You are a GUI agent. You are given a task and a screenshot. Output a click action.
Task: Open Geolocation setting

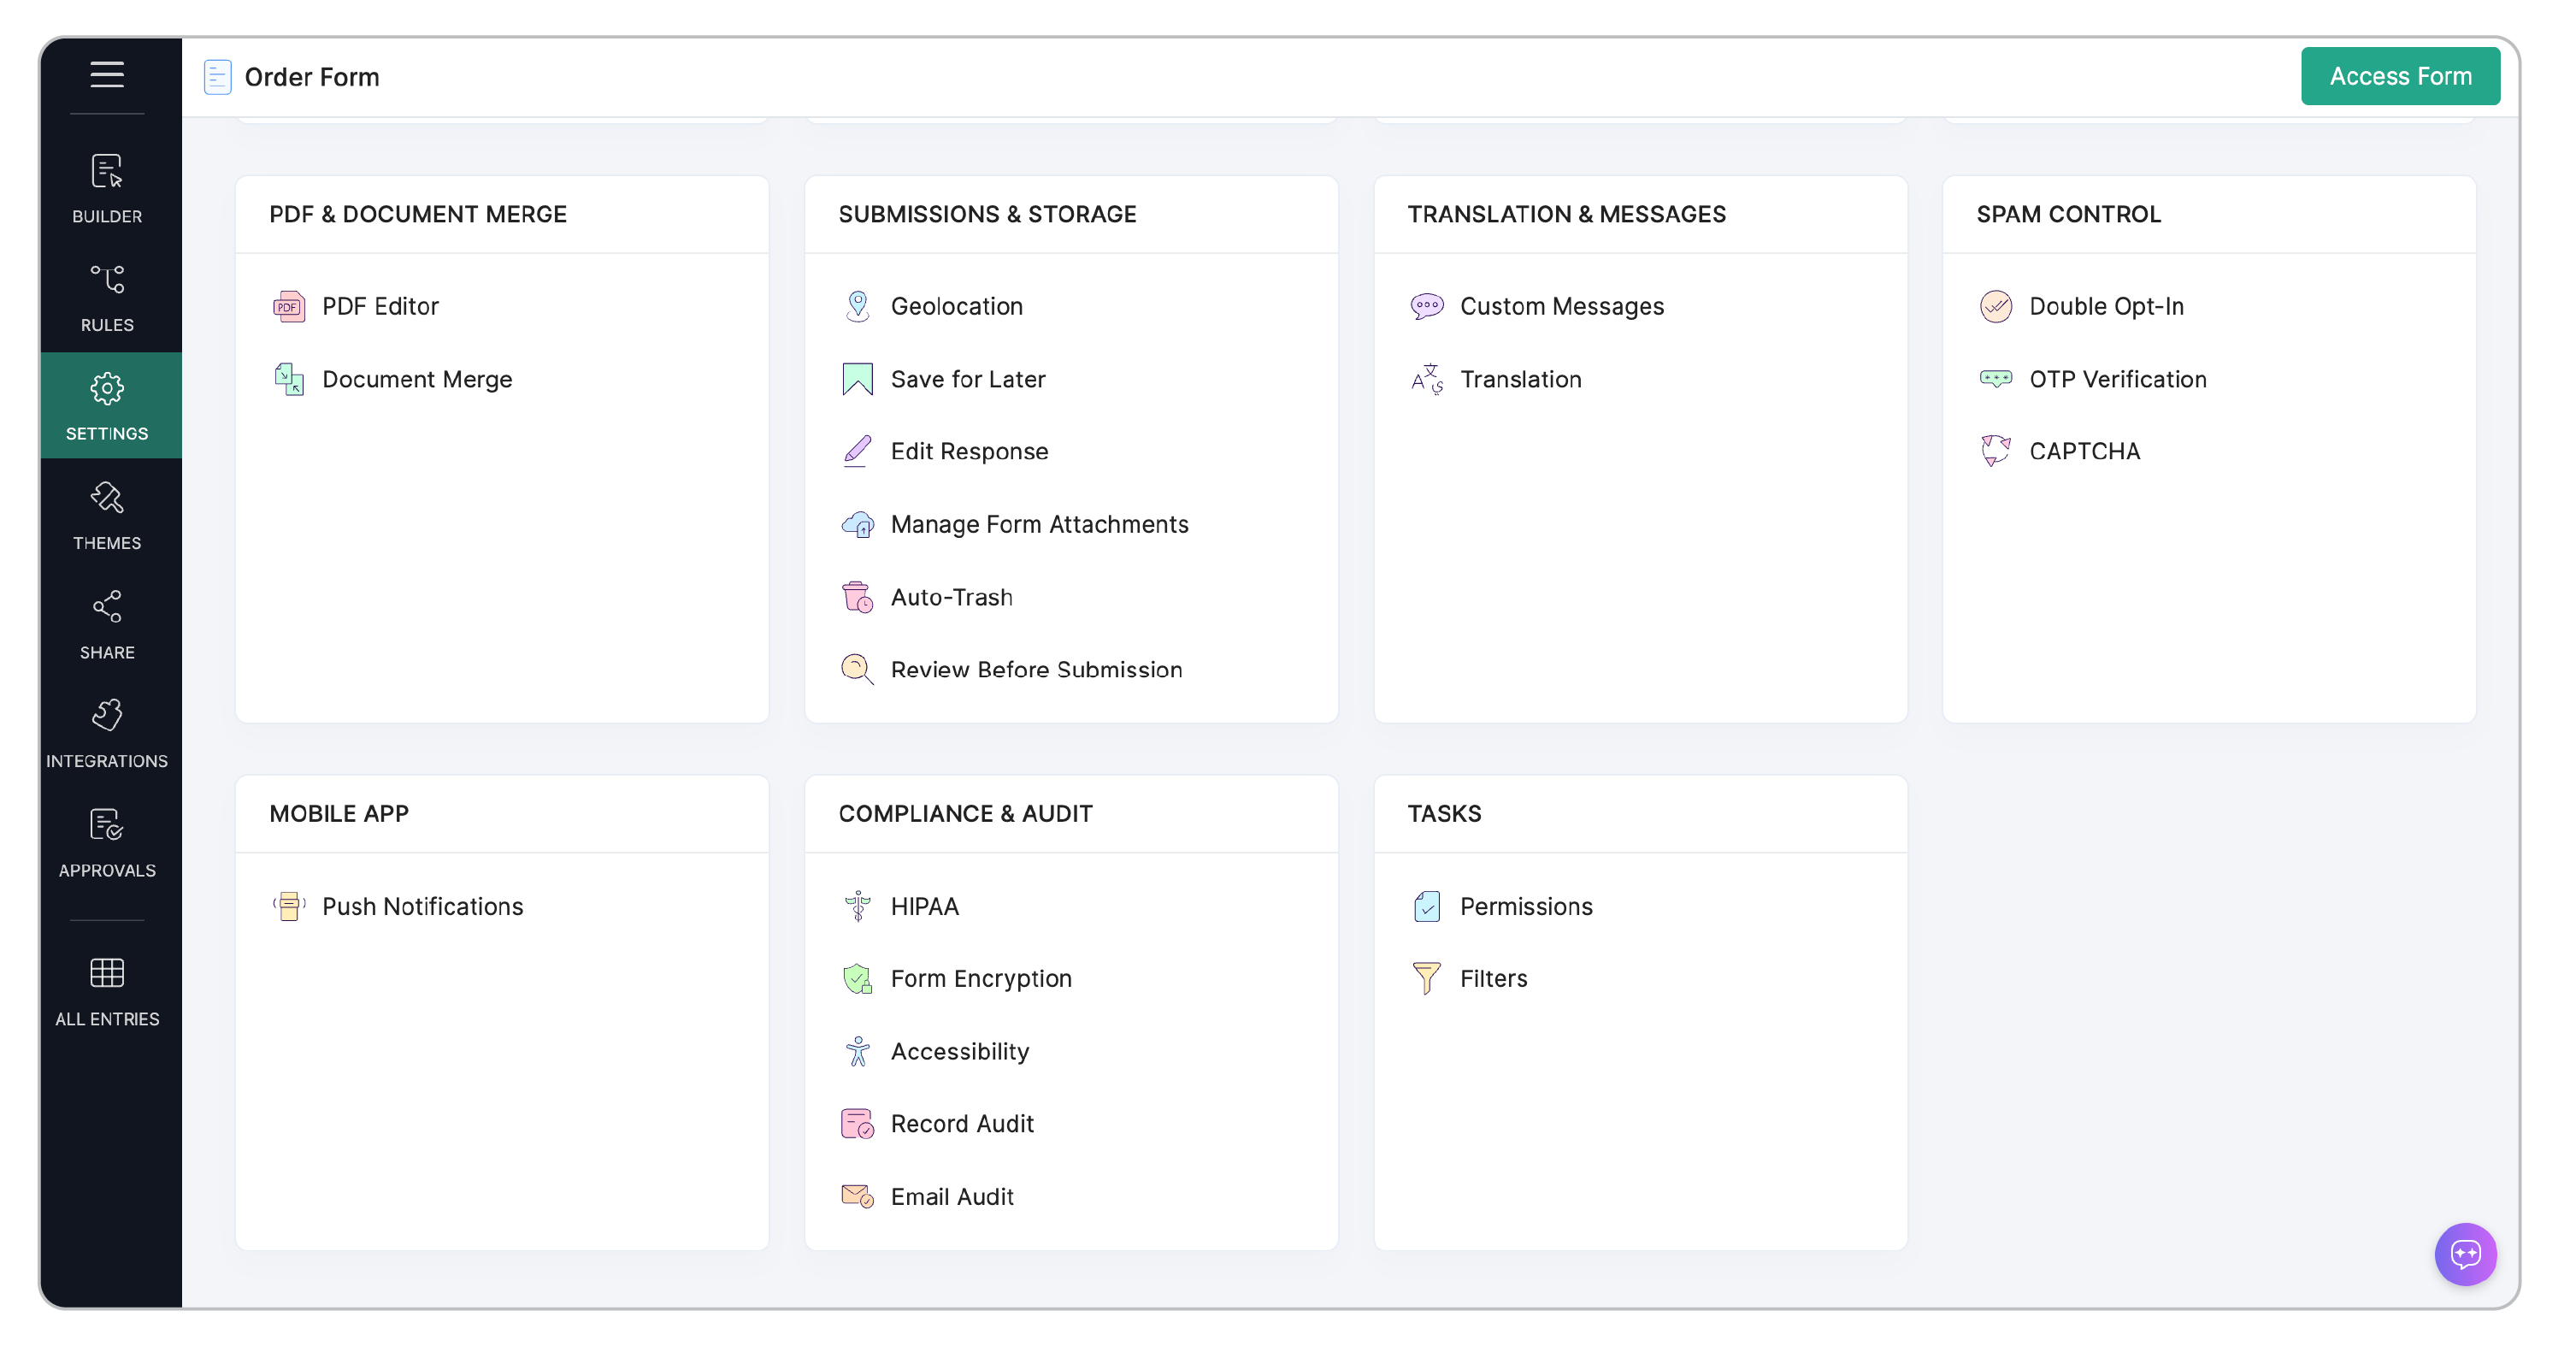pos(957,306)
